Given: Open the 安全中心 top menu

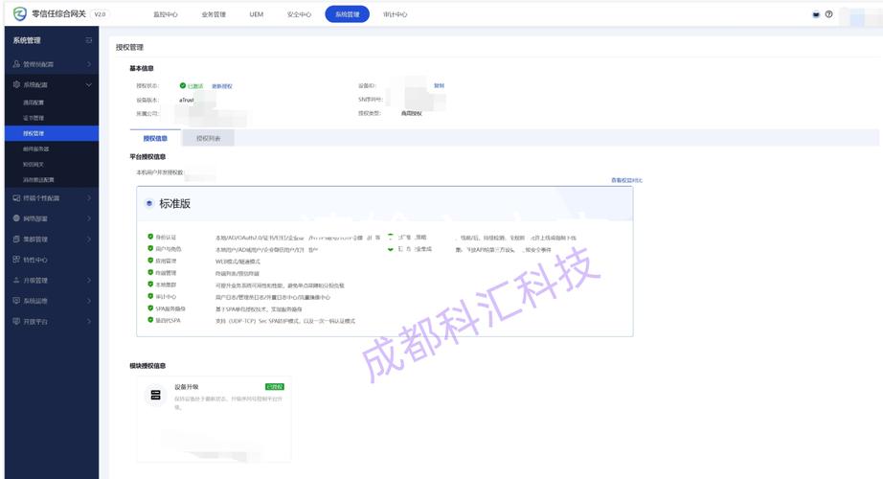Looking at the screenshot, I should pos(299,14).
